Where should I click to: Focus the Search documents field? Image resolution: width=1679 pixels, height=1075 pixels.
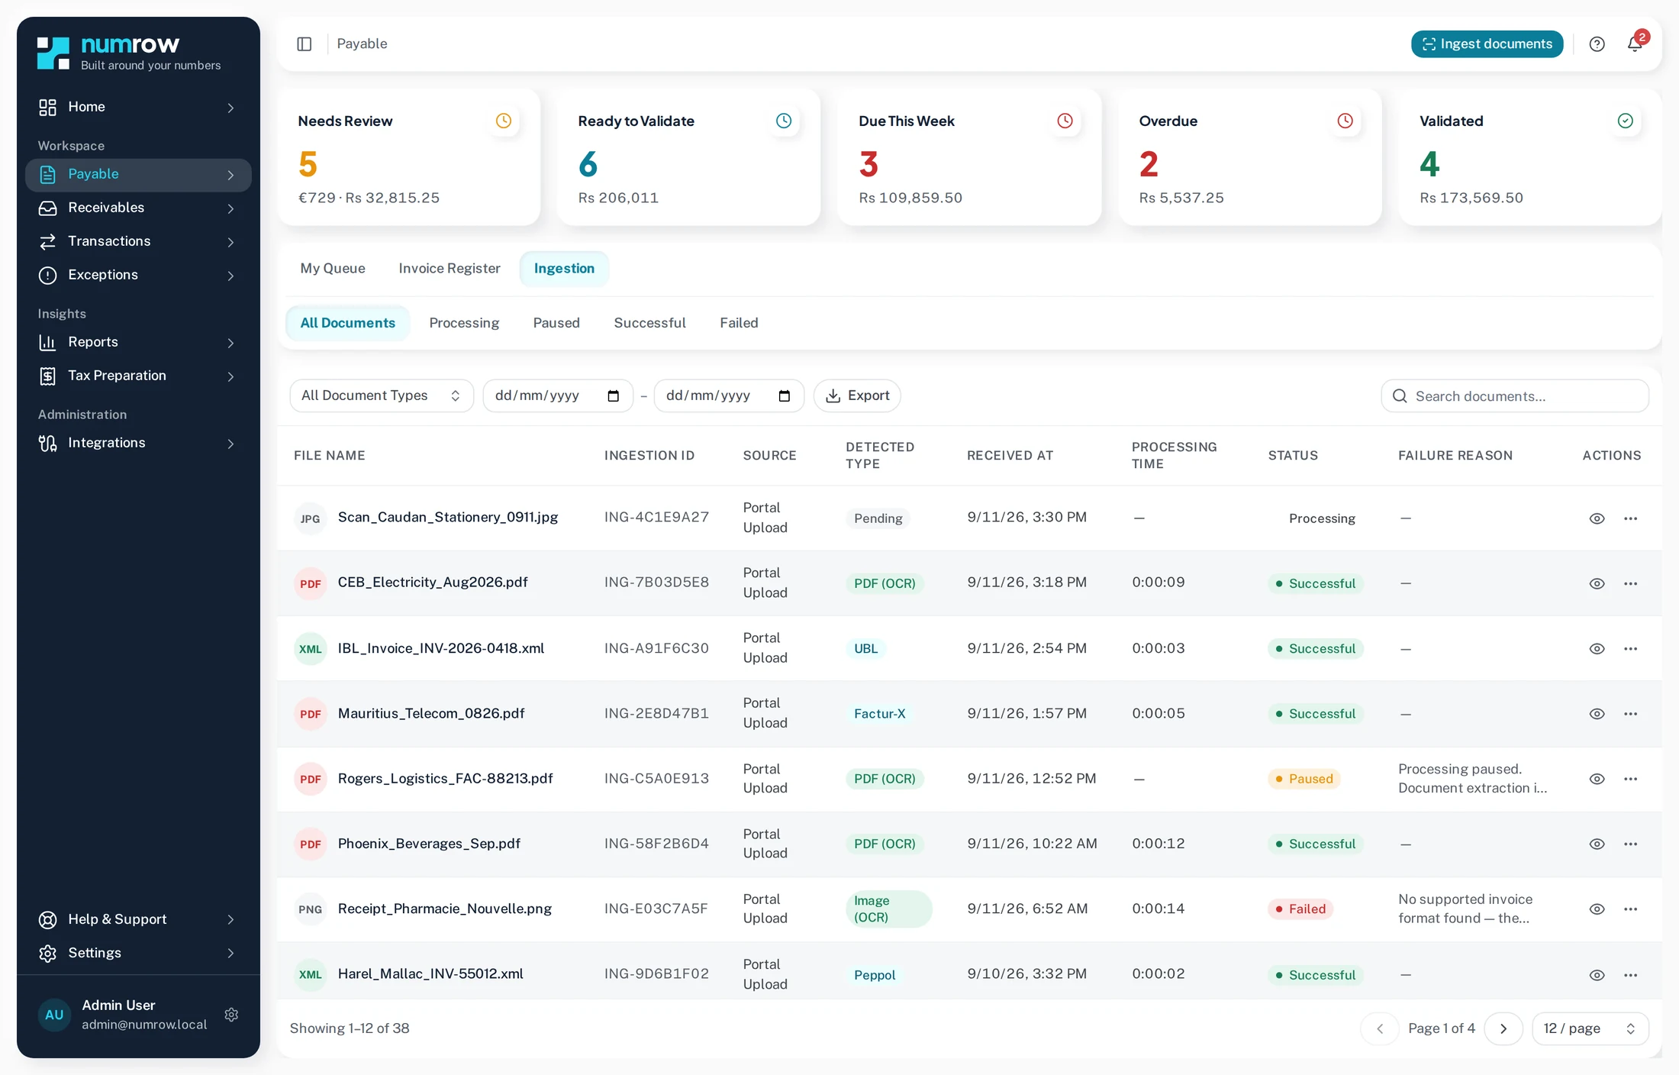[1515, 395]
